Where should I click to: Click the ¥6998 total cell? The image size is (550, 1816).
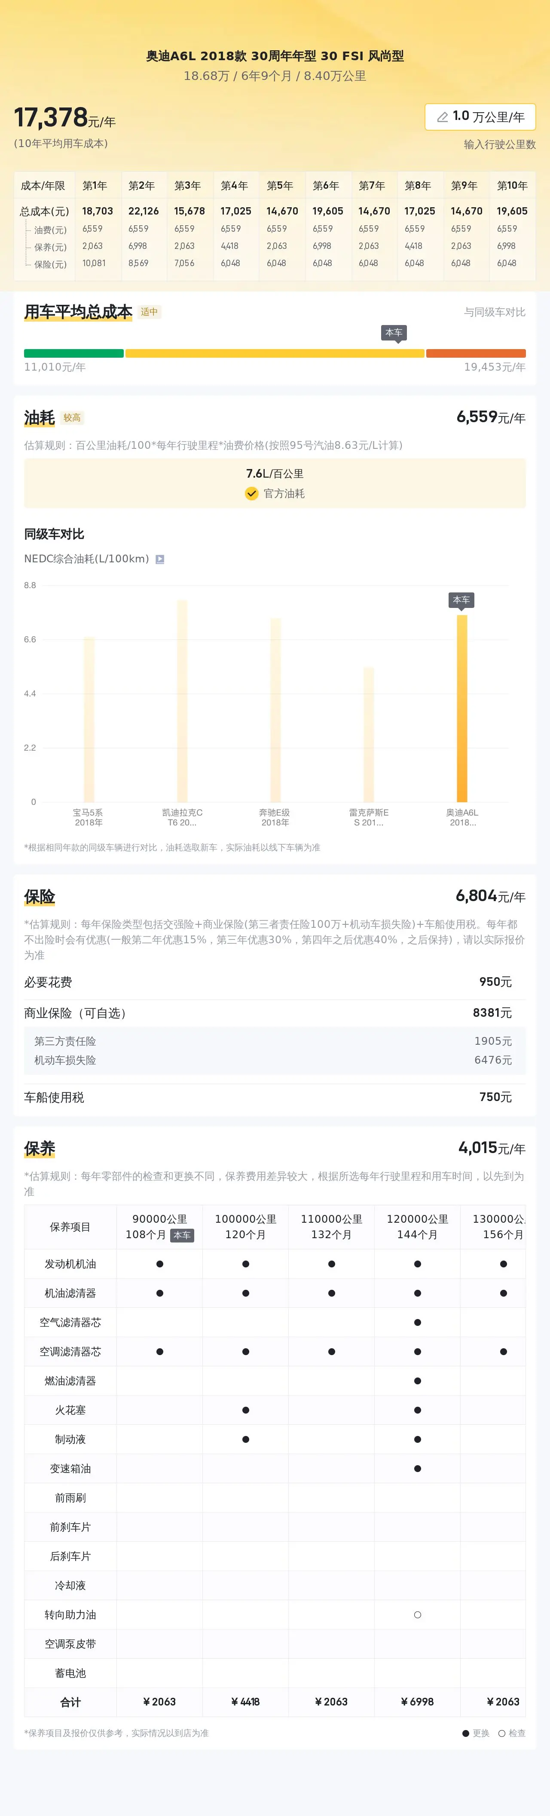pos(418,1702)
